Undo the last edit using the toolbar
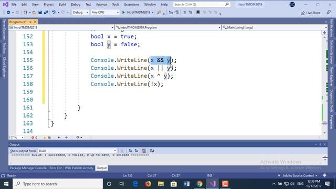The width and height of the screenshot is (336, 189). pos(54,13)
